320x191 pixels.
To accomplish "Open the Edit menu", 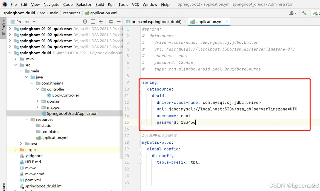I will pos(24,5).
